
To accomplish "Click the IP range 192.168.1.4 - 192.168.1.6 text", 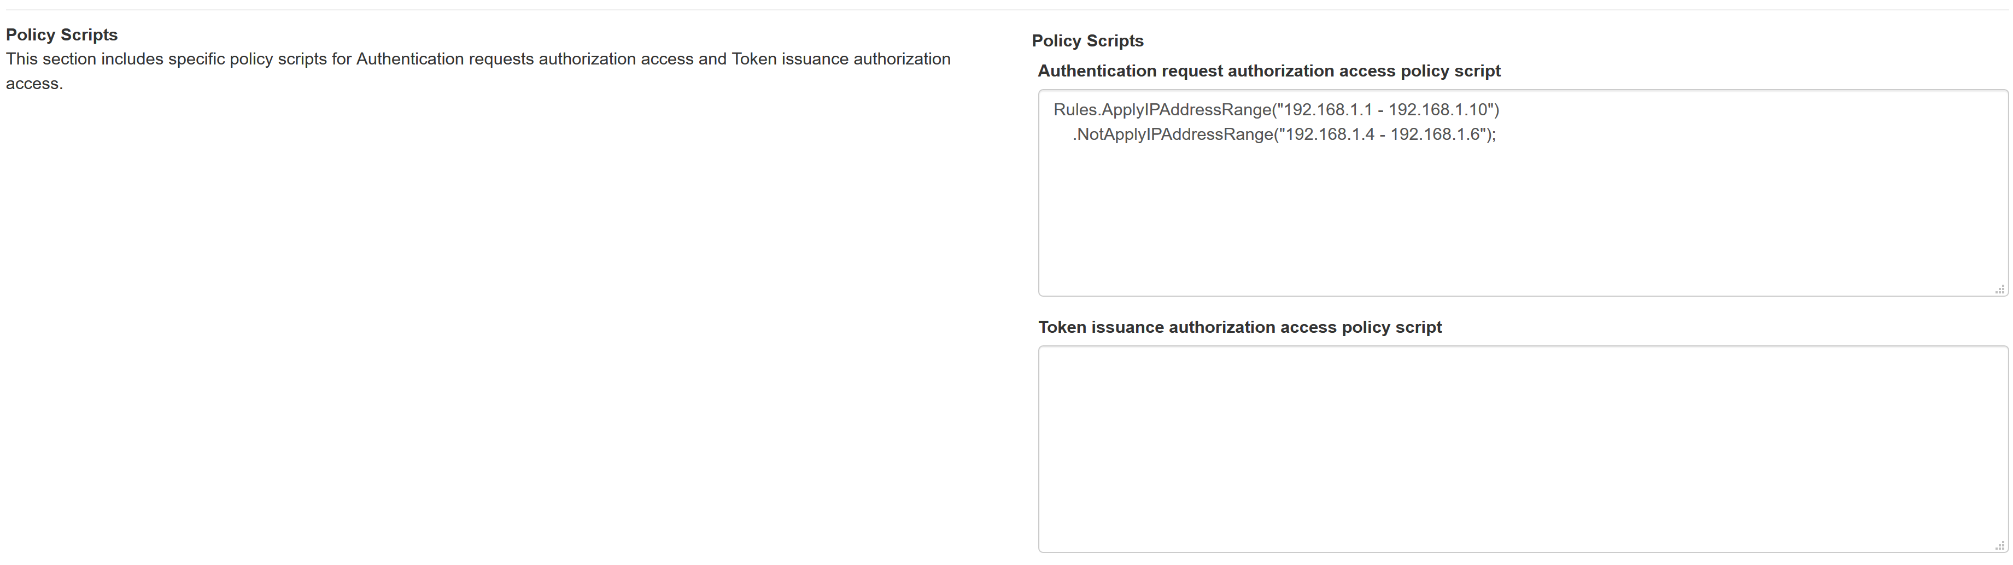I will (1383, 134).
